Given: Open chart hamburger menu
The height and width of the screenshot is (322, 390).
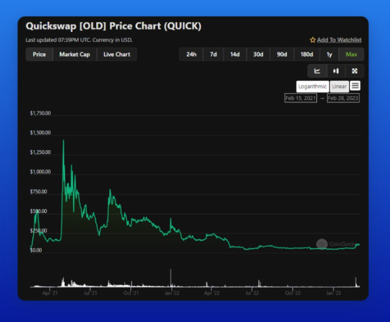Looking at the screenshot, I should click(x=355, y=85).
